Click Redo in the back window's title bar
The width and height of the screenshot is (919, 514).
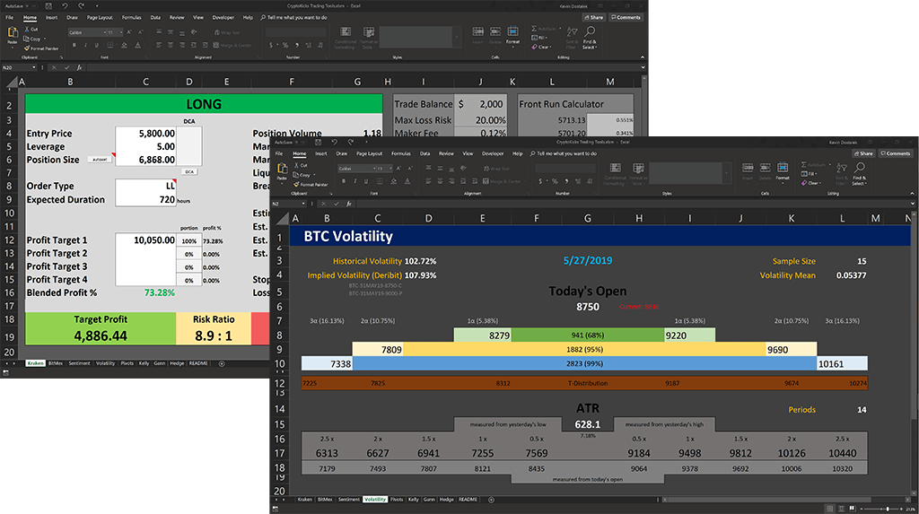coord(81,6)
